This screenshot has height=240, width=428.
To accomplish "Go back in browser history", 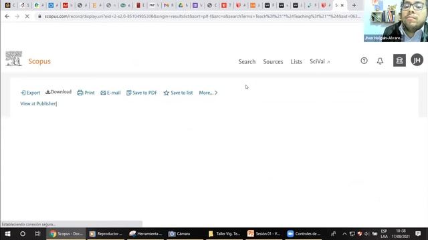I will click(7, 16).
